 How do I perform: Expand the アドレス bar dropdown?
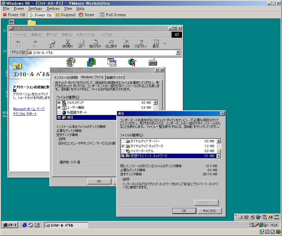(178, 52)
